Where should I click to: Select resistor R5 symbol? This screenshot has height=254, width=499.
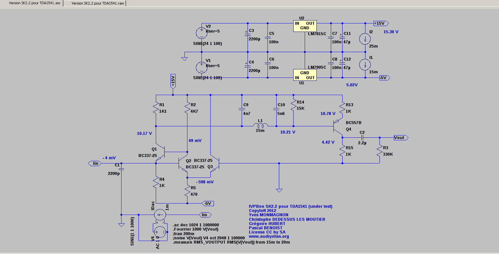(x=187, y=191)
